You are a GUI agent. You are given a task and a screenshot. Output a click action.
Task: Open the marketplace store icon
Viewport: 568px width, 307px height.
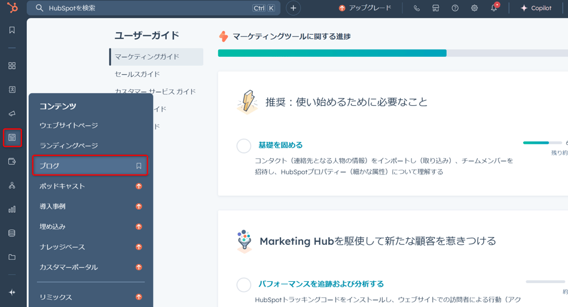[436, 8]
